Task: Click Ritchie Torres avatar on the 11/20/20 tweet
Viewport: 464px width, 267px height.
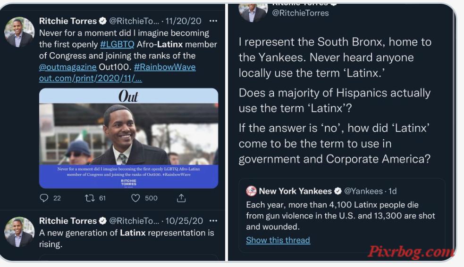Action: 19,32
